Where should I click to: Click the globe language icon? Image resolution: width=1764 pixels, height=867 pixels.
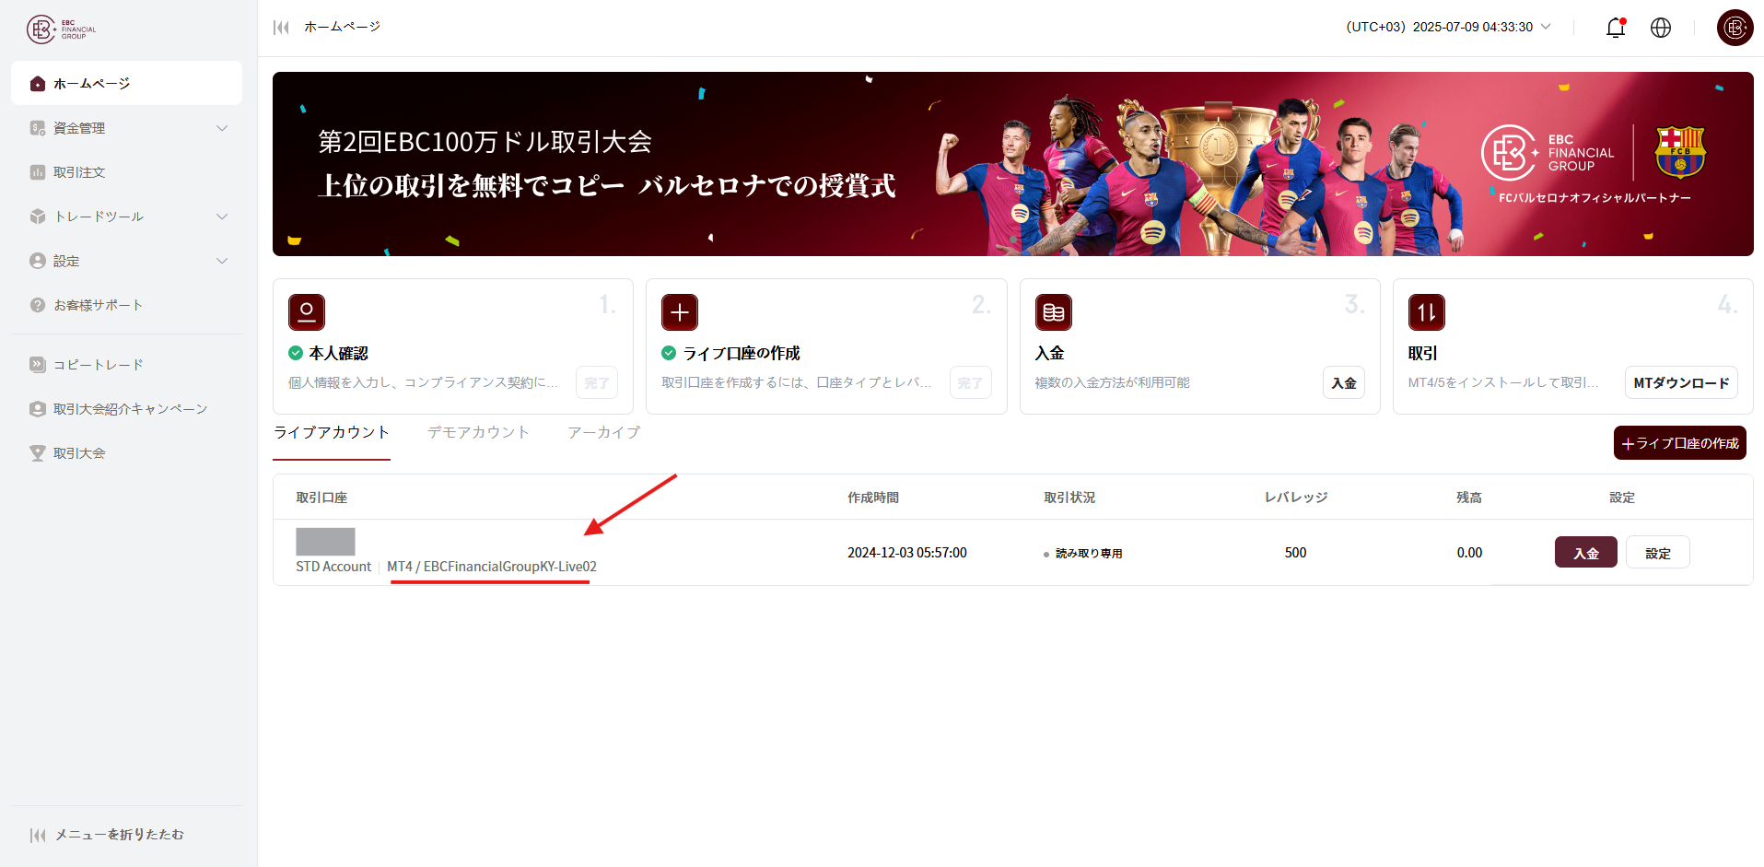tap(1661, 28)
